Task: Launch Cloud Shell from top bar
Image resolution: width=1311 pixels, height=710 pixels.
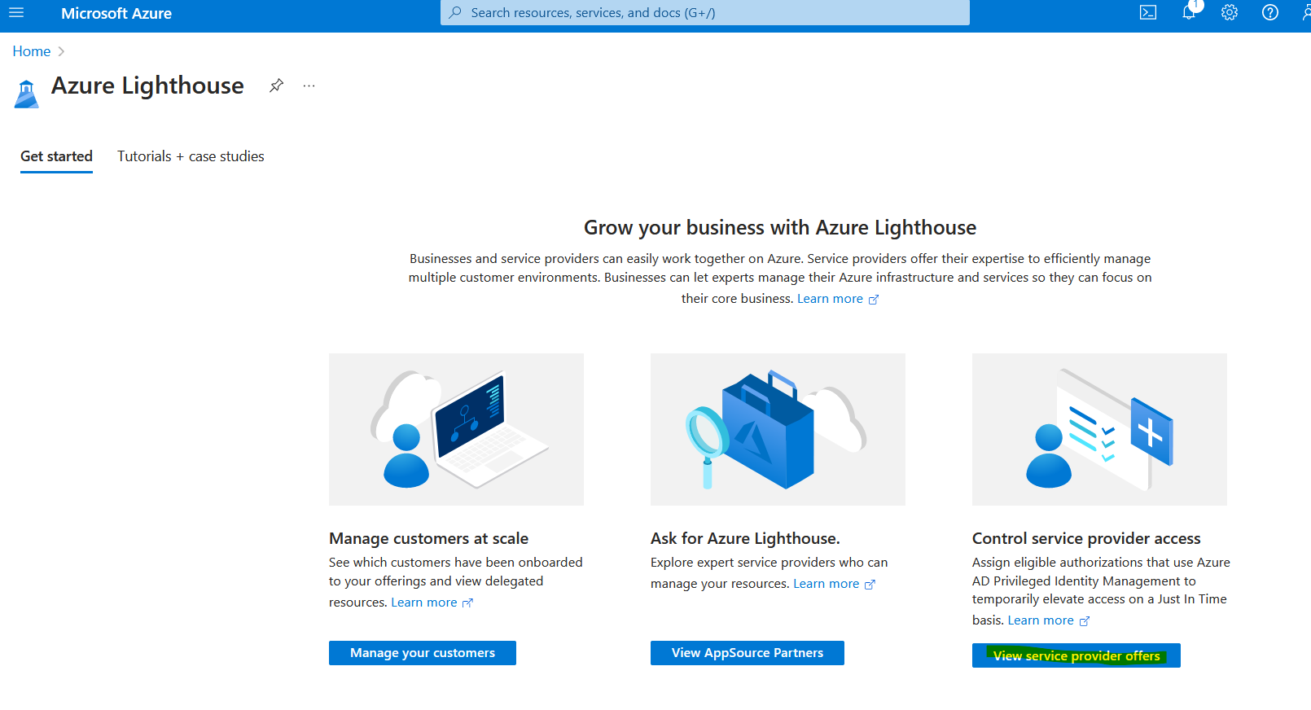Action: 1148,13
